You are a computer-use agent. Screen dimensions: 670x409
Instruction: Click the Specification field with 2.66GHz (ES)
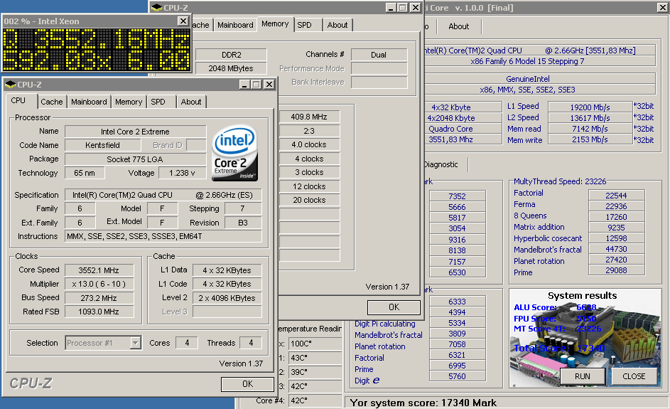(x=163, y=195)
